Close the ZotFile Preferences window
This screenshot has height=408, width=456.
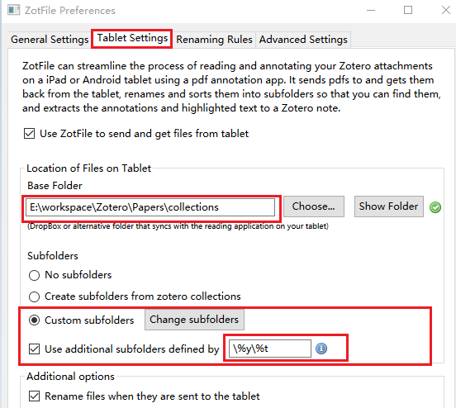[446, 10]
